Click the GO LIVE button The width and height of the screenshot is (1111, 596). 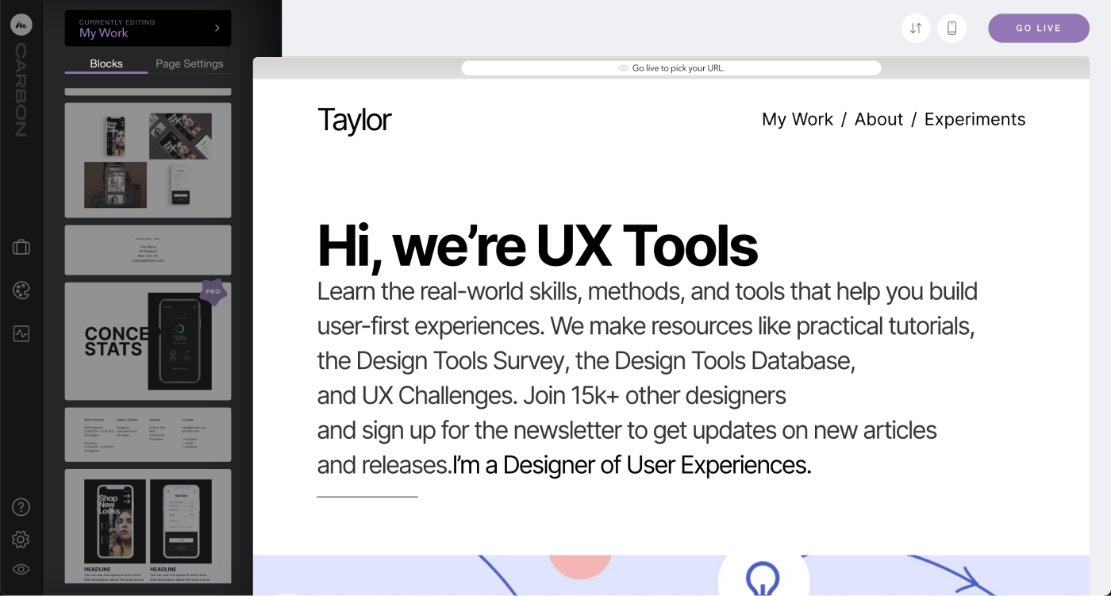pyautogui.click(x=1039, y=28)
